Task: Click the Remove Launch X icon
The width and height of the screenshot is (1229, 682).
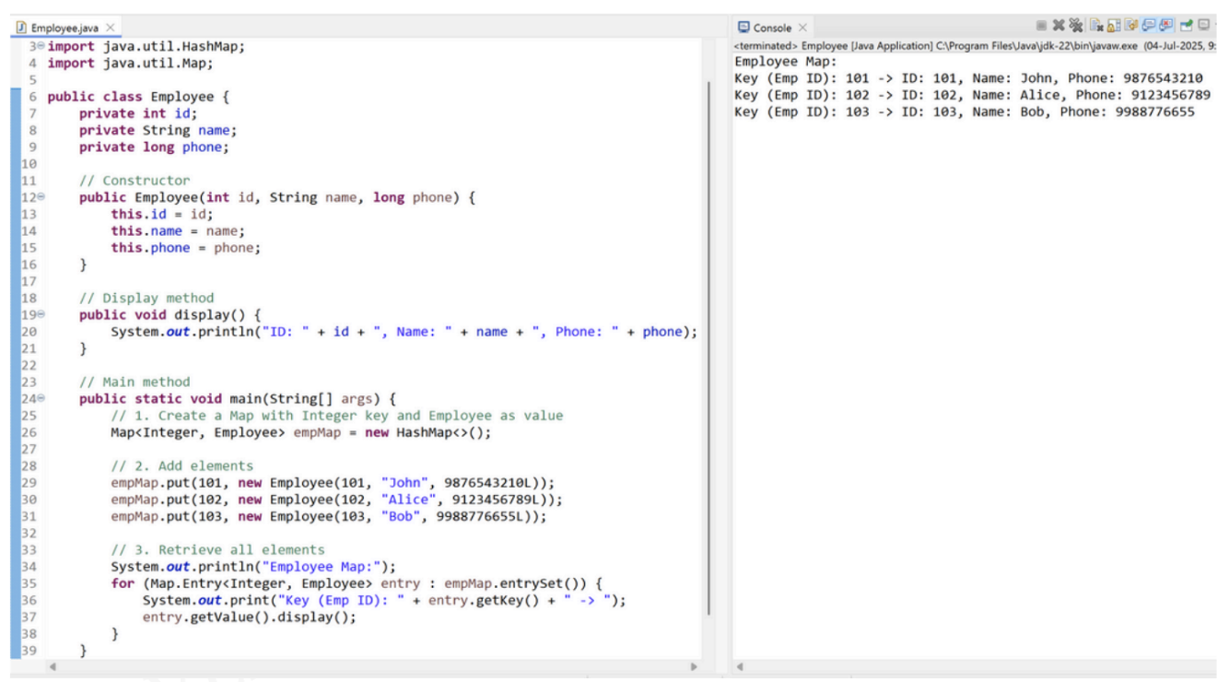Action: (1057, 27)
